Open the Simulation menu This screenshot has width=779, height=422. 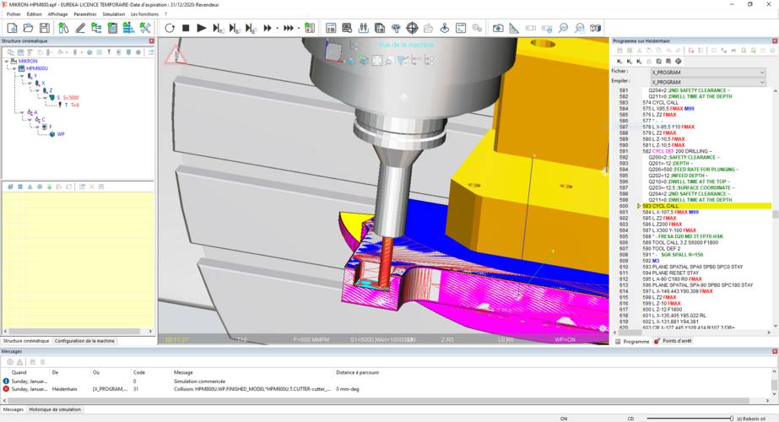113,14
